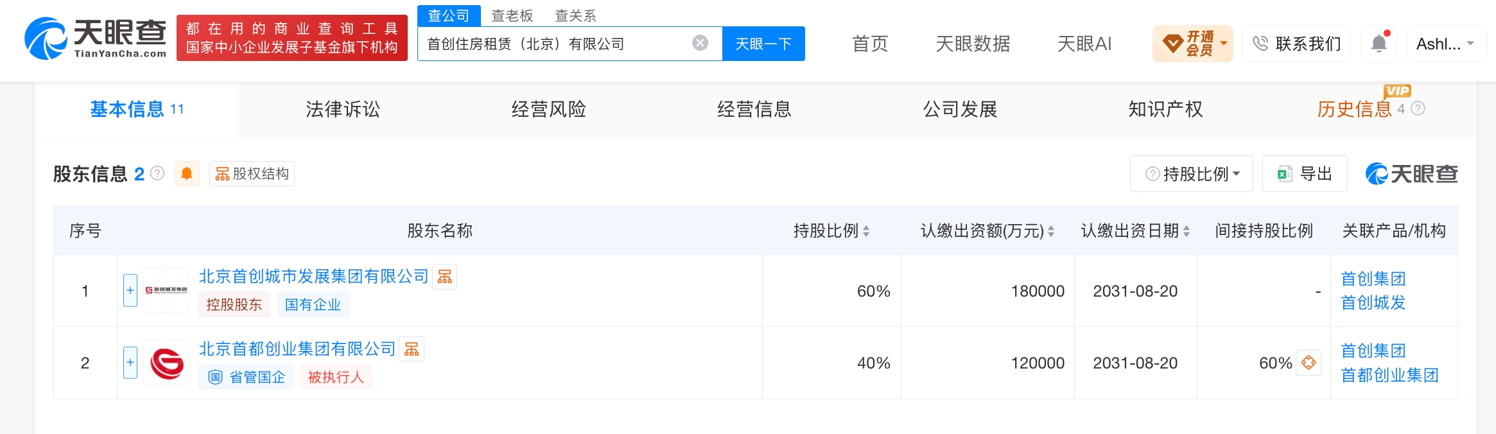Open 北京首创城市发展集团有限公司 link
This screenshot has height=434, width=1496.
coord(313,277)
